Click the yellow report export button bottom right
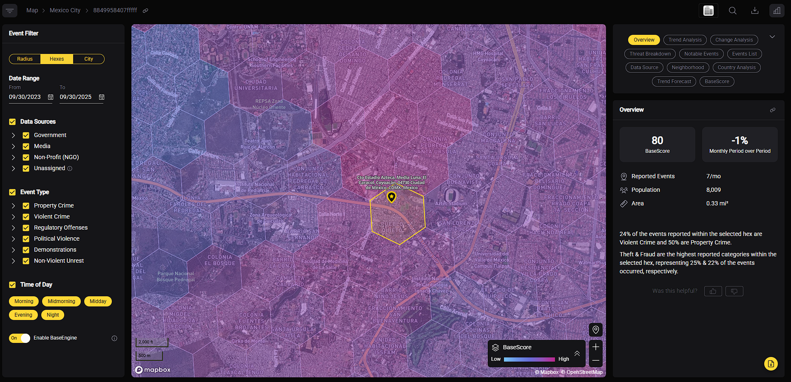The width and height of the screenshot is (791, 382). [771, 364]
